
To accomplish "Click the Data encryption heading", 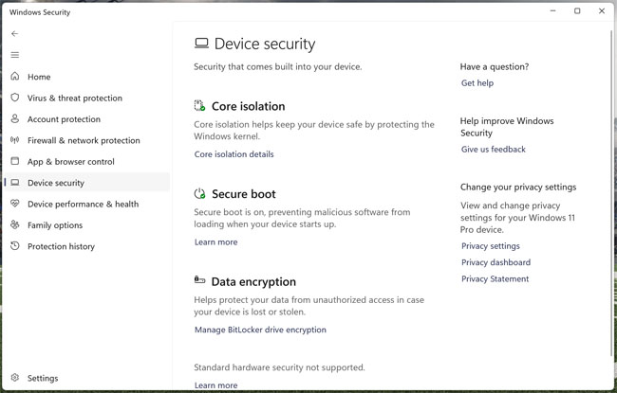I will point(253,282).
